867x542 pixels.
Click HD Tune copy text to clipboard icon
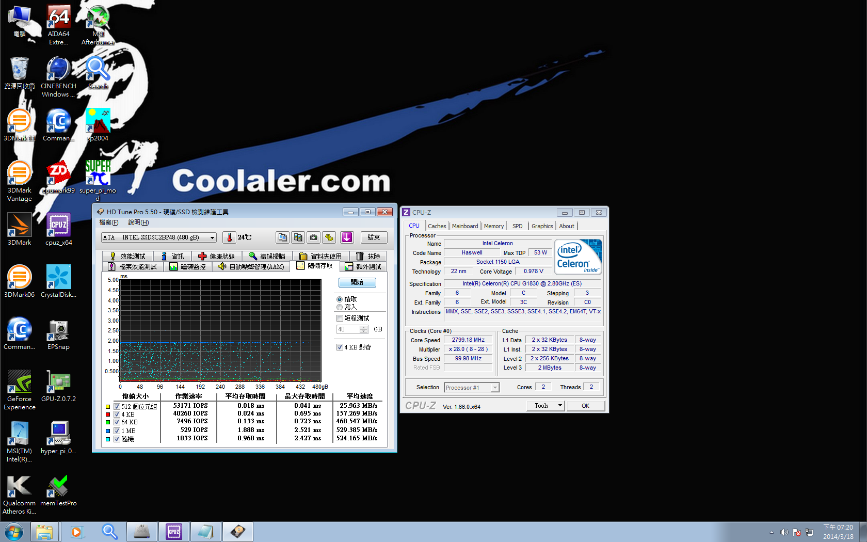pyautogui.click(x=282, y=237)
